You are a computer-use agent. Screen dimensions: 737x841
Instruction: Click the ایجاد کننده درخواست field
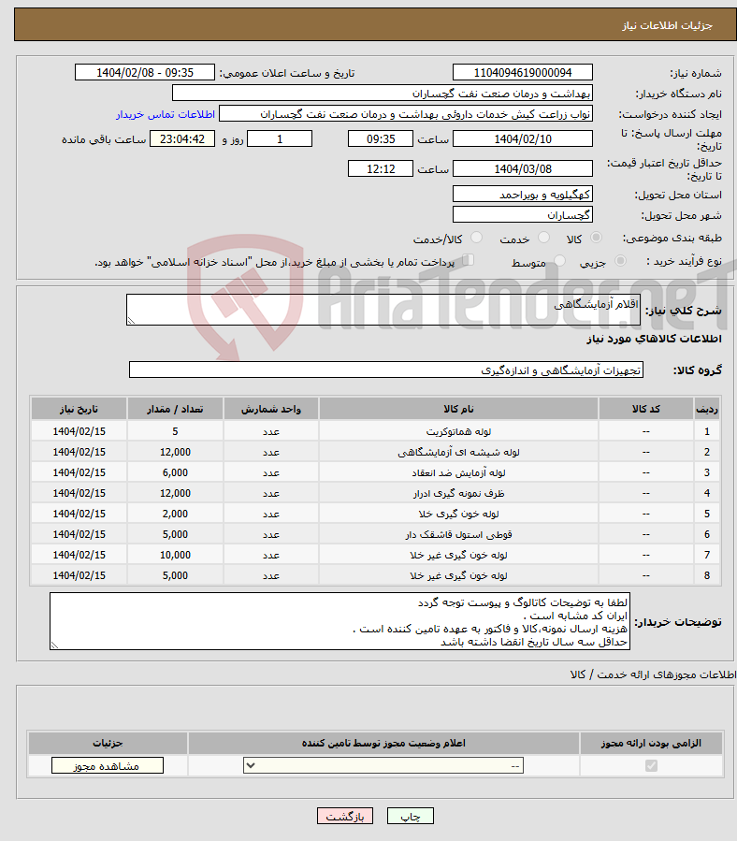[406, 114]
